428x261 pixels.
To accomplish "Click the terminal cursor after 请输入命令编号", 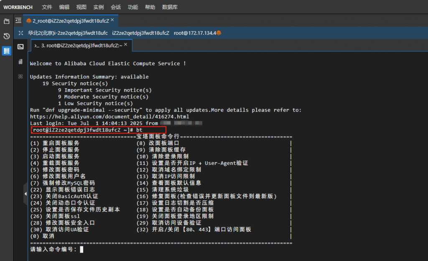I will 82,249.
